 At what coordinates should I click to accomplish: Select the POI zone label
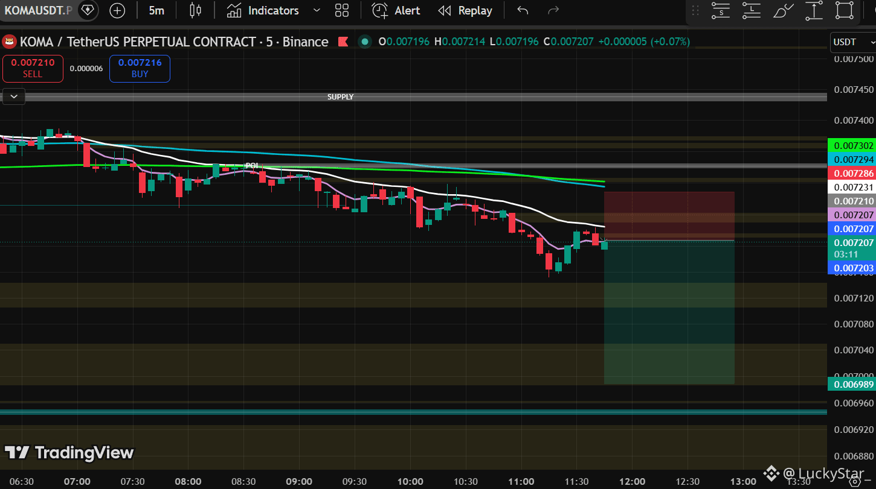coord(252,165)
